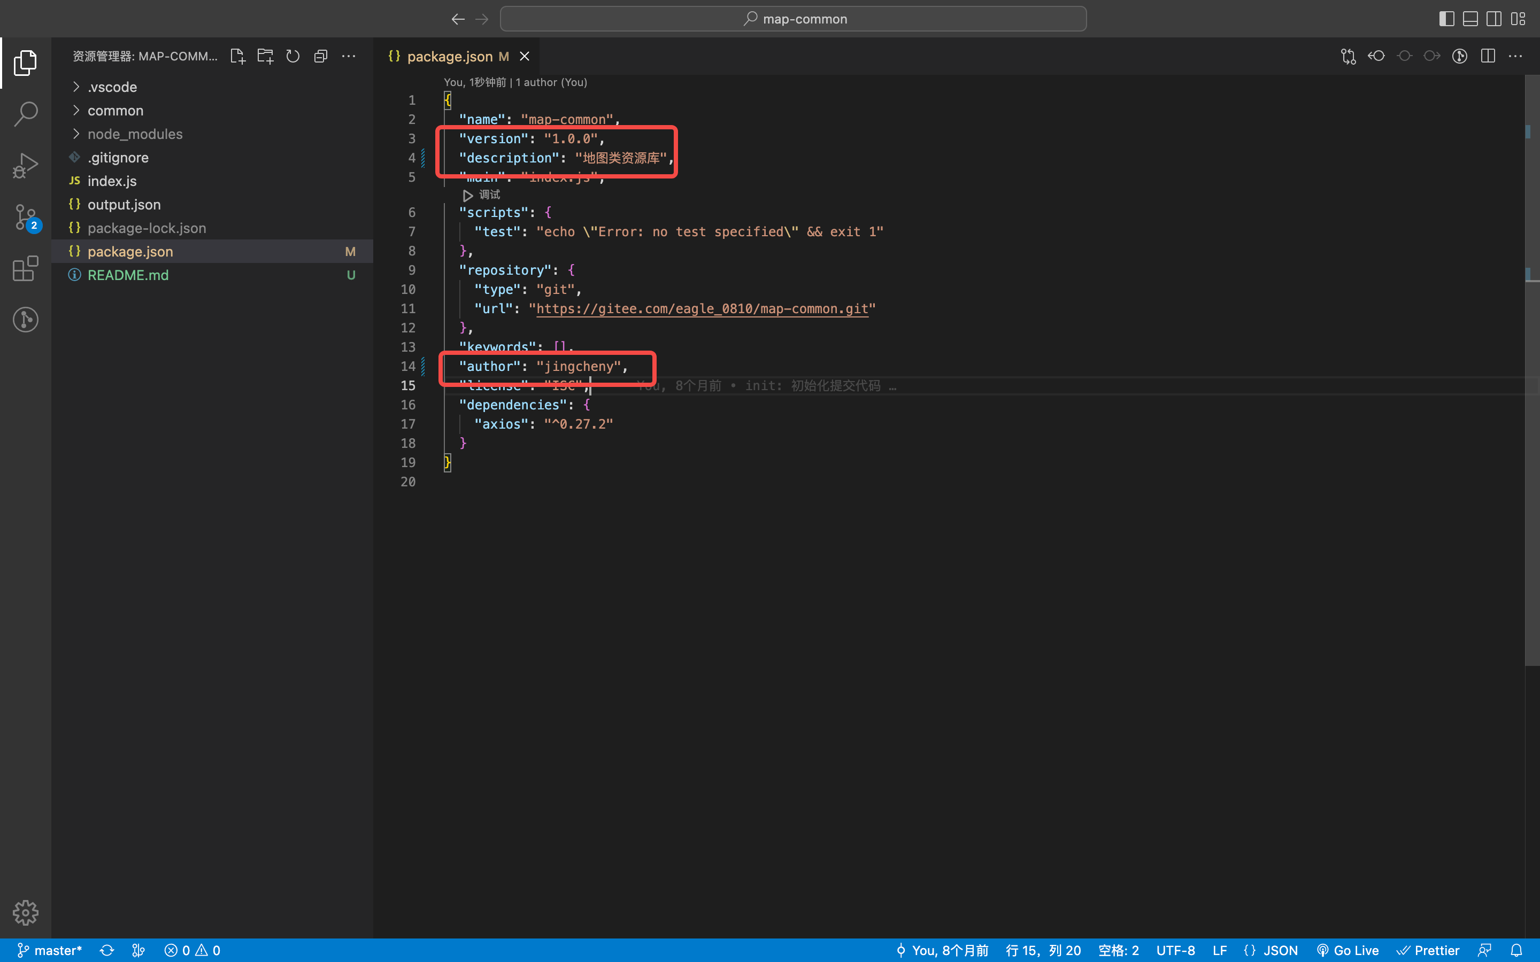Change LF end of line sequence

pos(1219,950)
